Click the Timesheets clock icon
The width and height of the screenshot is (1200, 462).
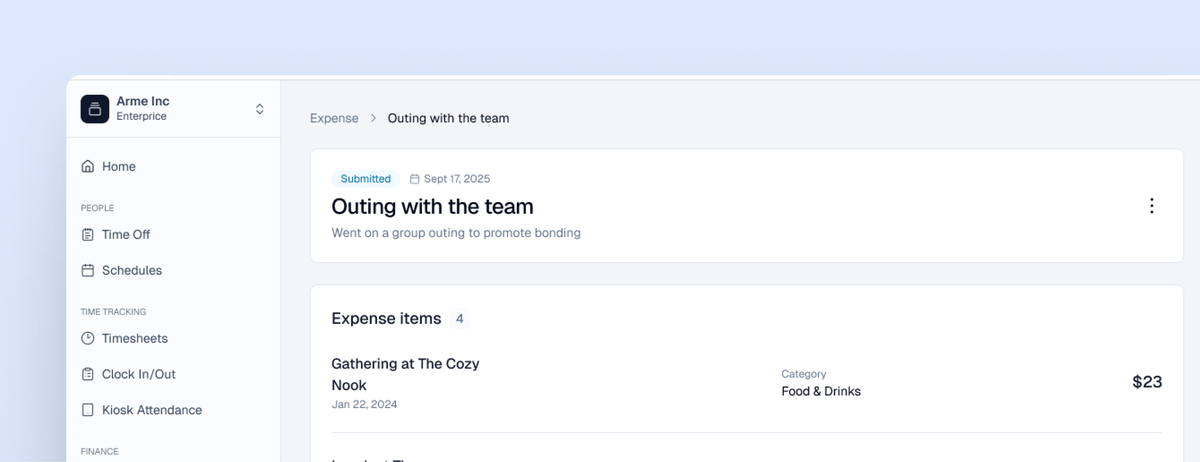pos(88,338)
